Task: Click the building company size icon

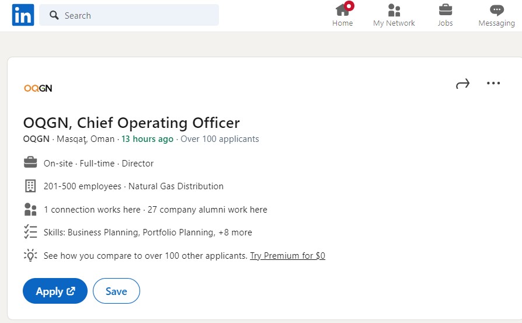Action: 30,186
